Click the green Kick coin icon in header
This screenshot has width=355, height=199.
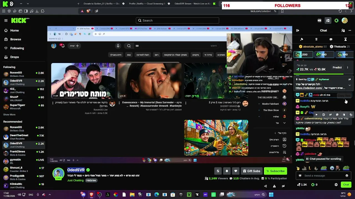point(336,20)
